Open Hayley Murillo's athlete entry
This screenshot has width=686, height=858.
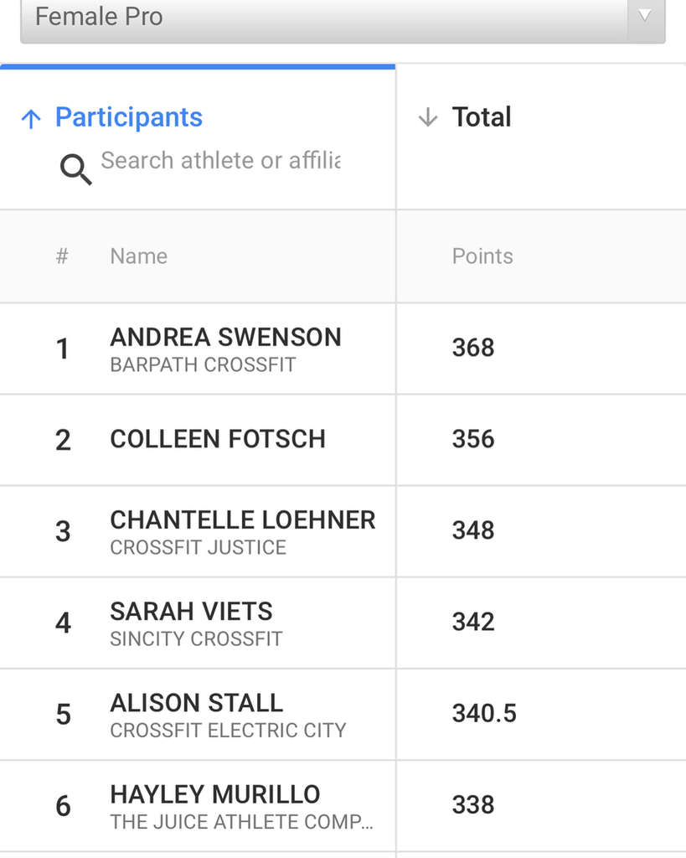215,794
